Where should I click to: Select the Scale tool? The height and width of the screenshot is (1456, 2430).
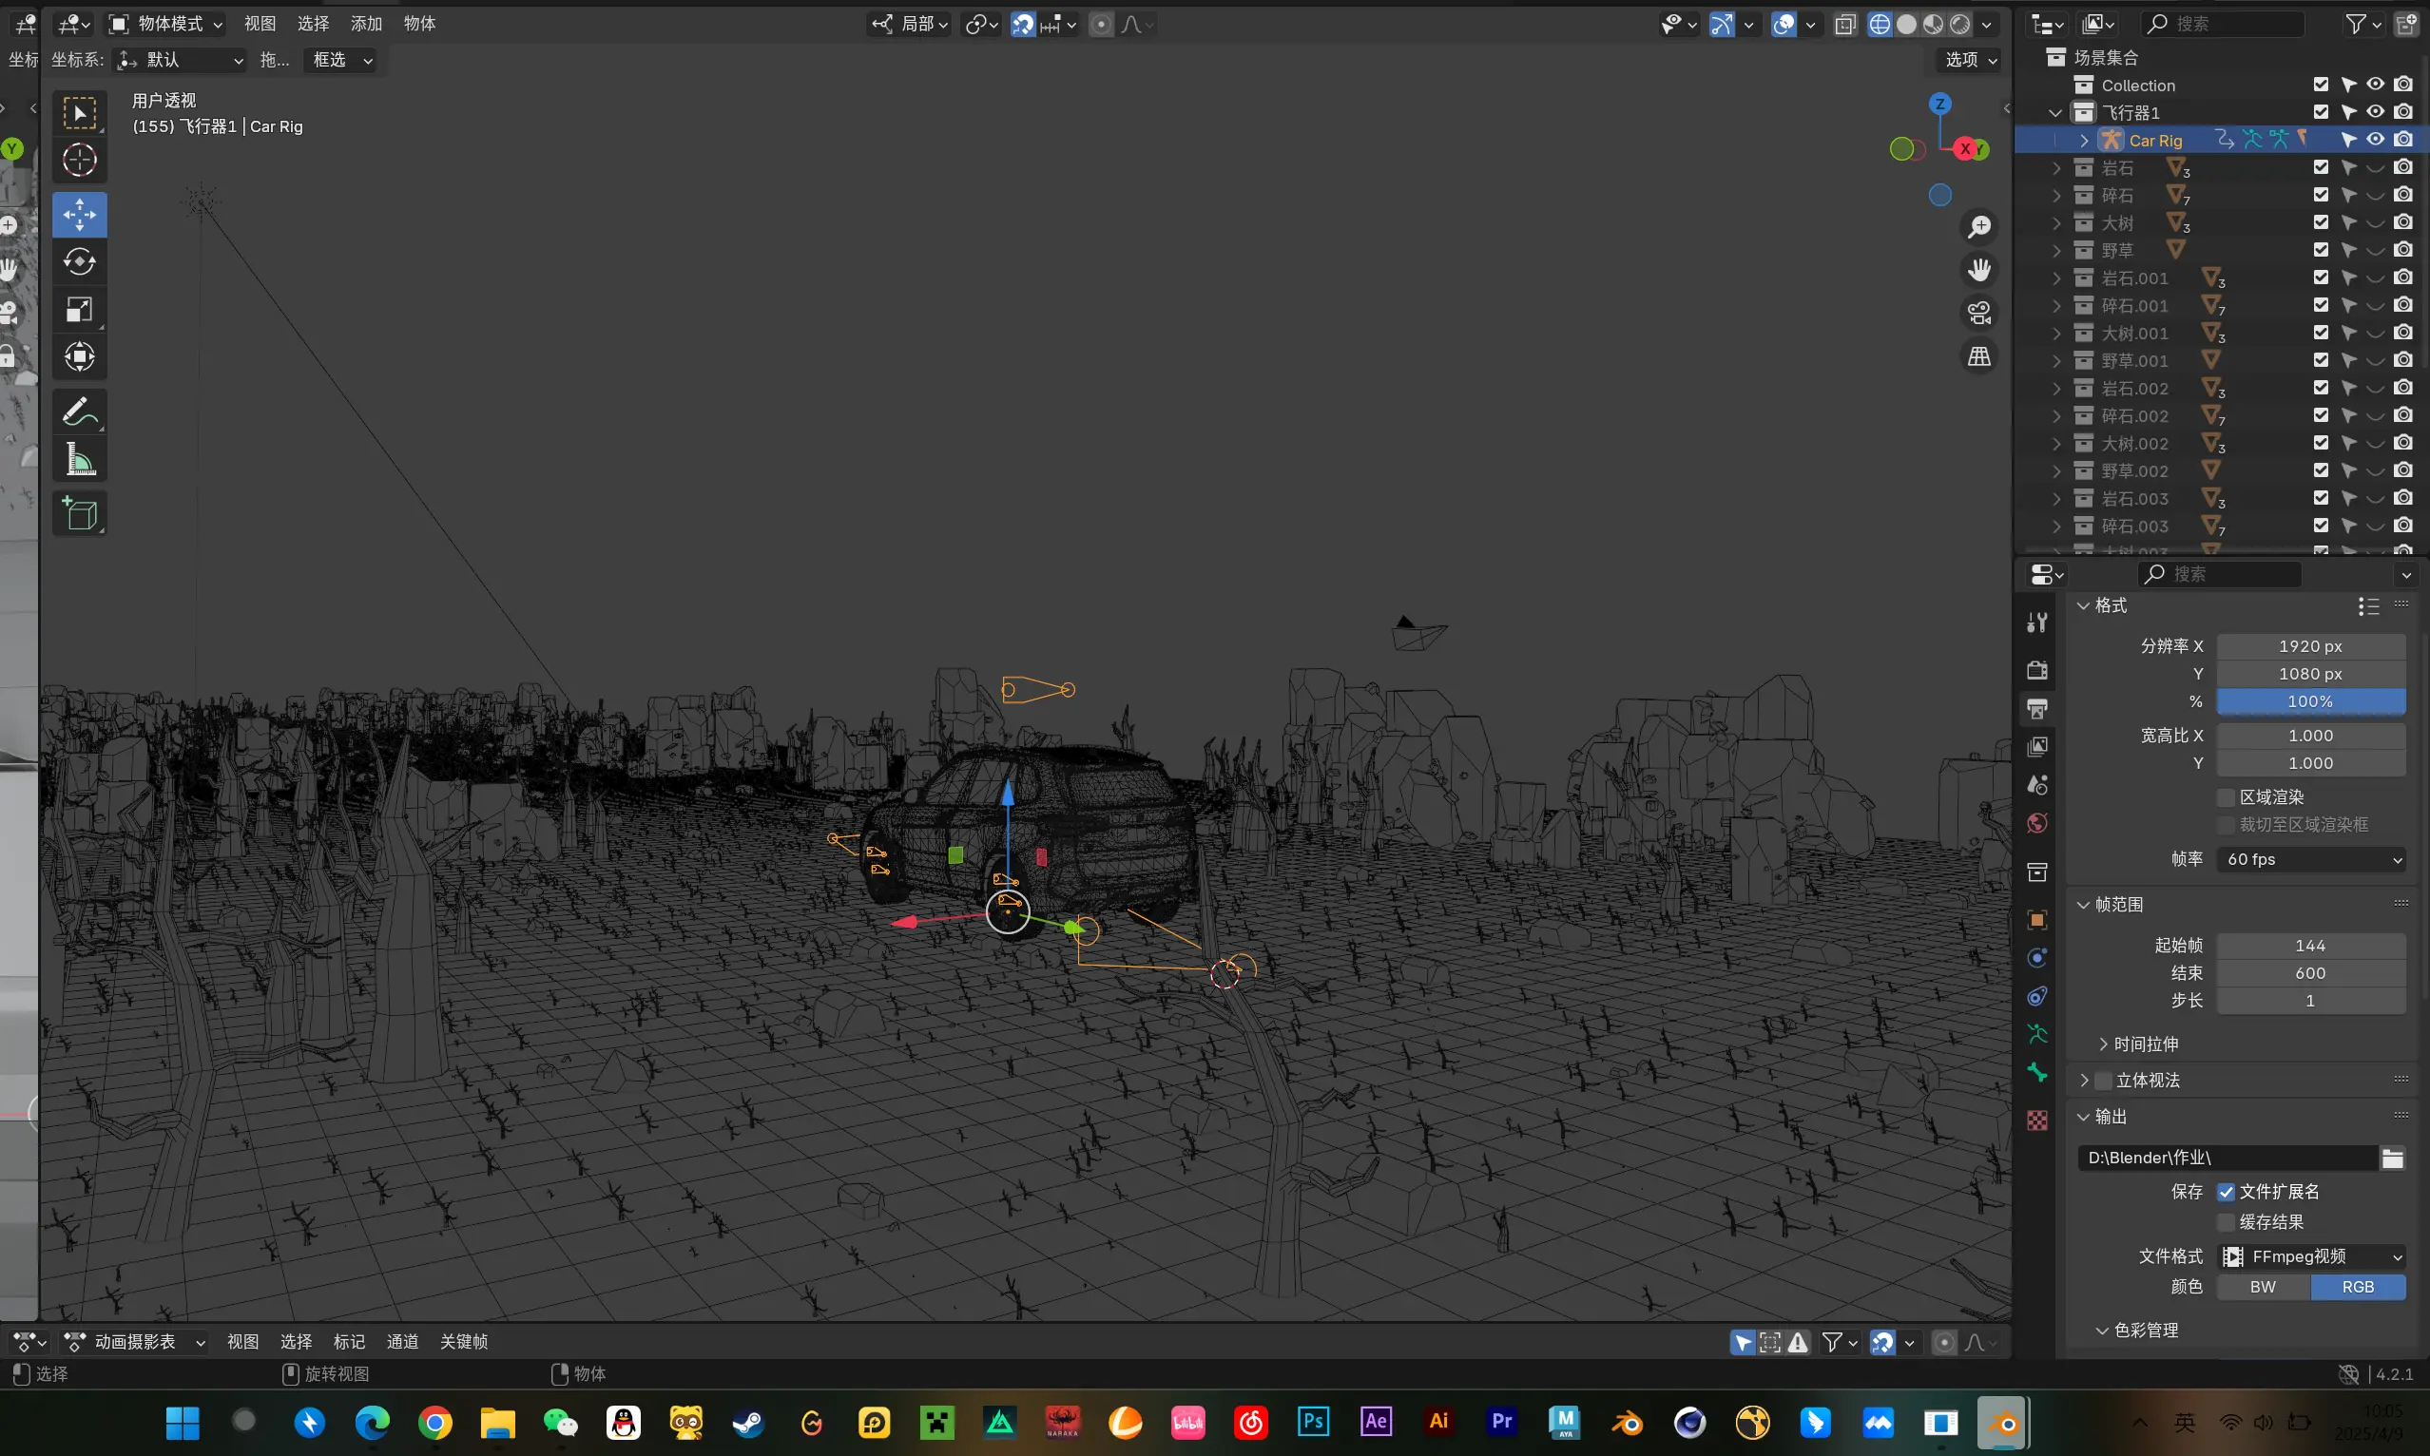pos(80,309)
